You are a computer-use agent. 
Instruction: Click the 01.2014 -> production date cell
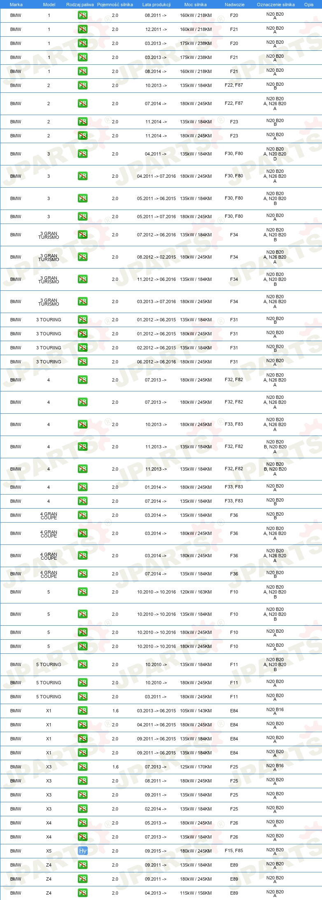coord(156,487)
